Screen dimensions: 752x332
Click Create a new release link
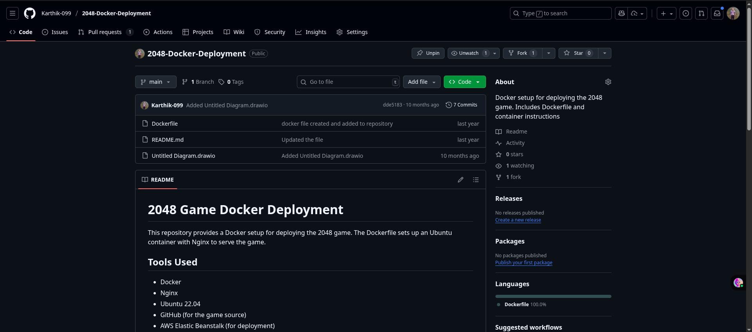518,220
